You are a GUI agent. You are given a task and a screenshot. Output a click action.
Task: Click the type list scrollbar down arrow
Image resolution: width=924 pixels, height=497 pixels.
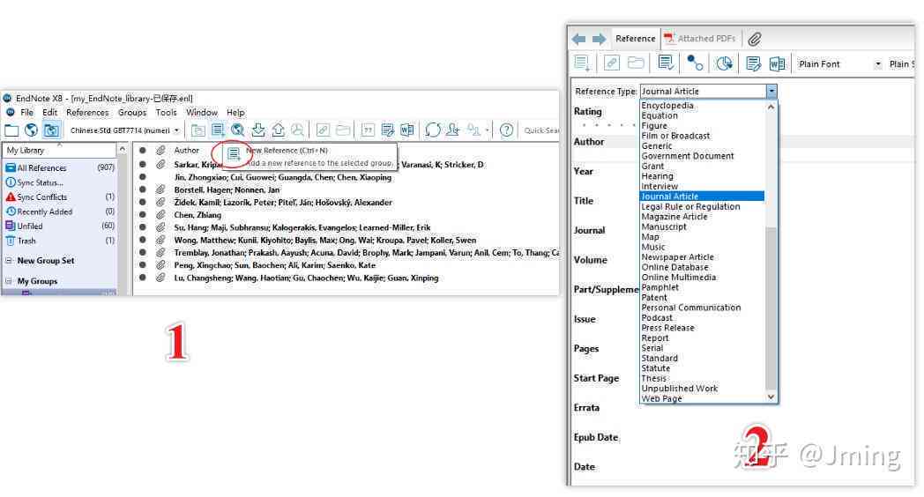771,397
